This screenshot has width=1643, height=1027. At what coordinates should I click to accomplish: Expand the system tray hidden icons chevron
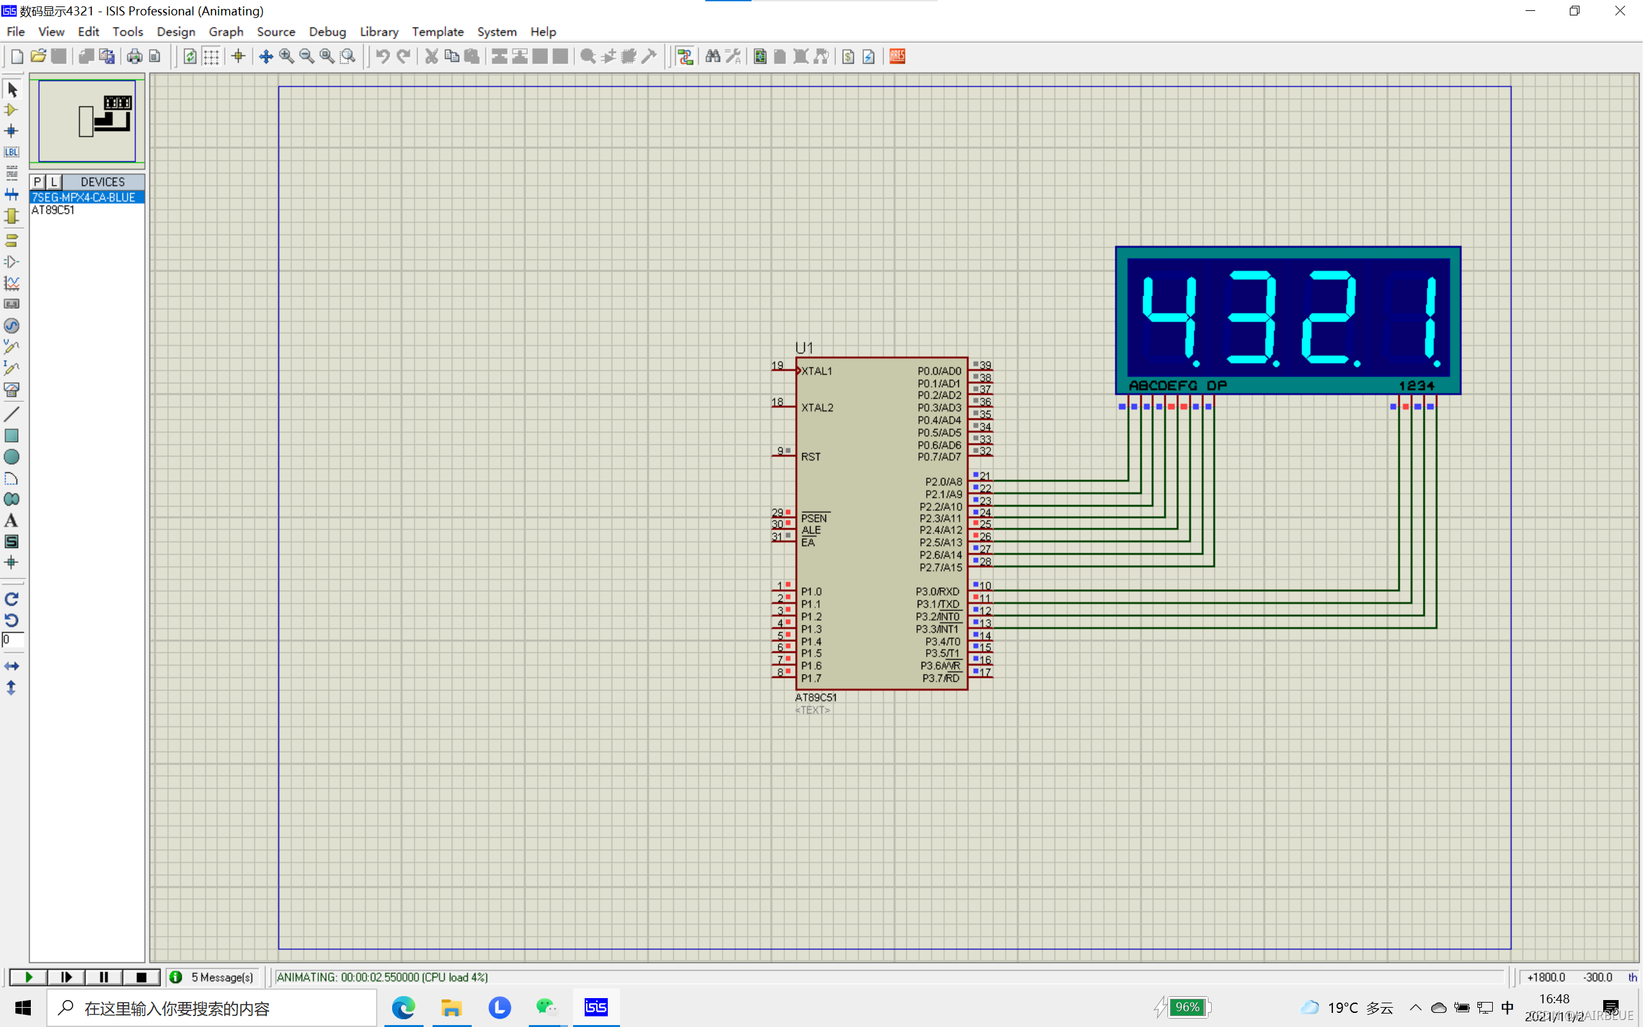pos(1415,1007)
